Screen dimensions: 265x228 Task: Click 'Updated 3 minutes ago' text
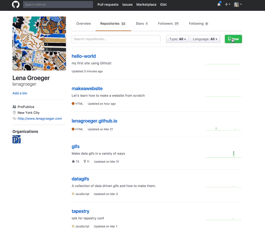pyautogui.click(x=87, y=71)
